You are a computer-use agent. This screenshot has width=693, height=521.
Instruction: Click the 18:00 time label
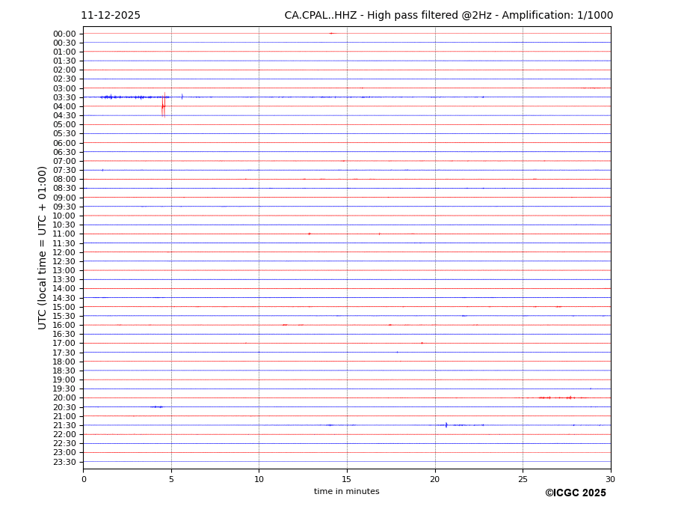click(64, 362)
